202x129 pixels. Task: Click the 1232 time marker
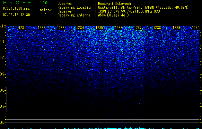(42, 28)
